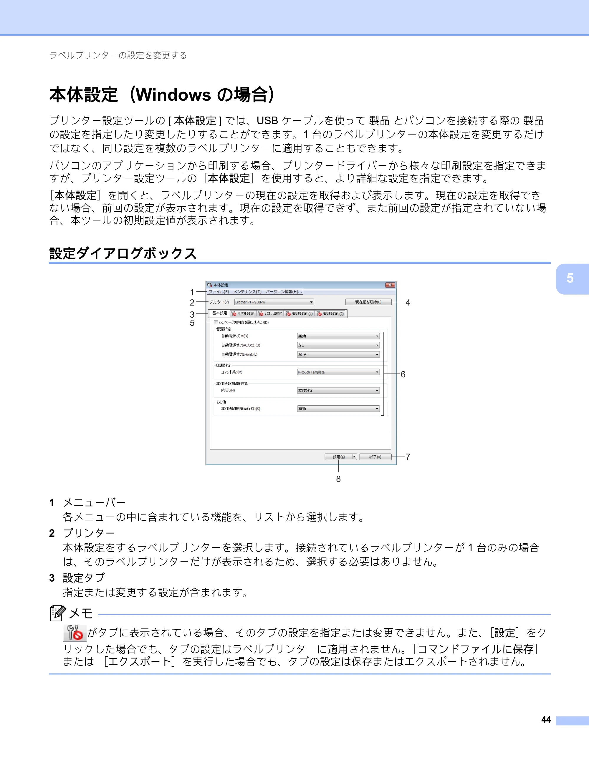Switch to the 管理設定 (1) tab
The height and width of the screenshot is (760, 589).
[x=300, y=313]
